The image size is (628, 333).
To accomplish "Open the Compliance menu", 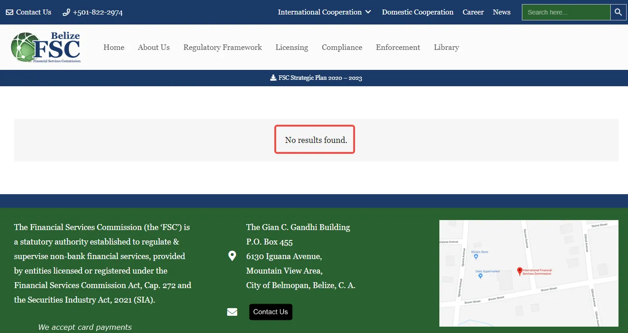I will [x=342, y=47].
